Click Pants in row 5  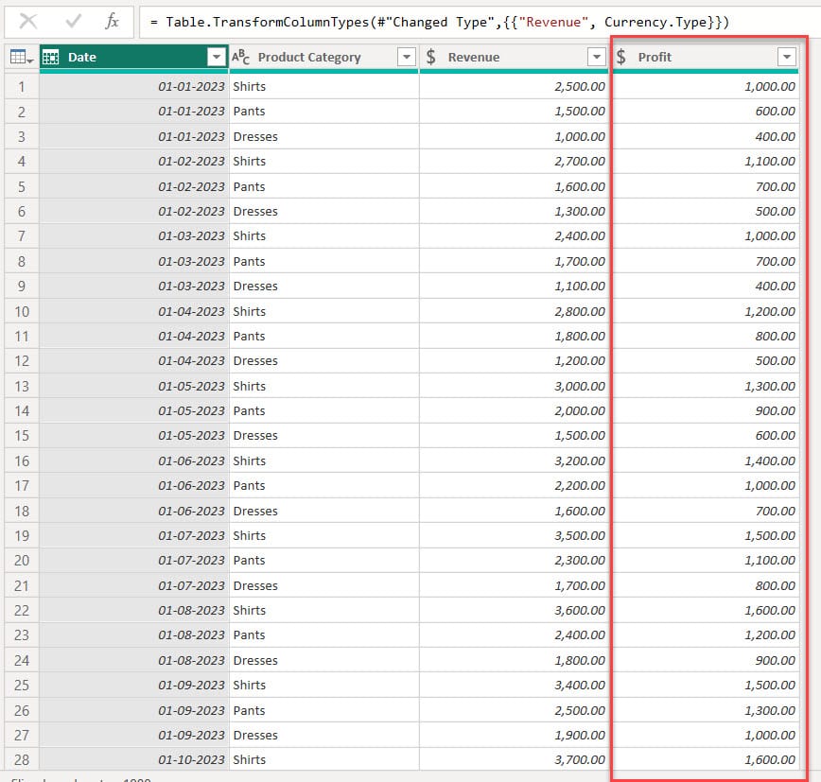(250, 187)
